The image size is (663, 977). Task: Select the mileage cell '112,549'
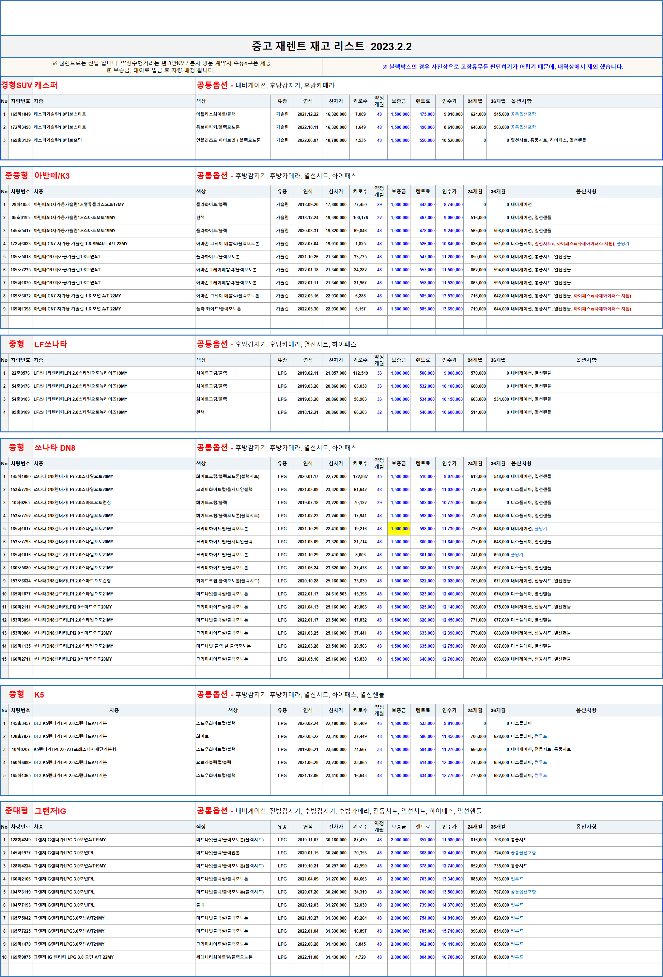pos(361,373)
